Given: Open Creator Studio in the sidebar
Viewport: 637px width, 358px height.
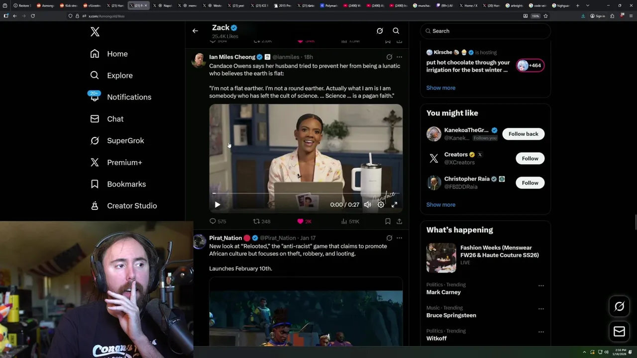Looking at the screenshot, I should [x=123, y=206].
